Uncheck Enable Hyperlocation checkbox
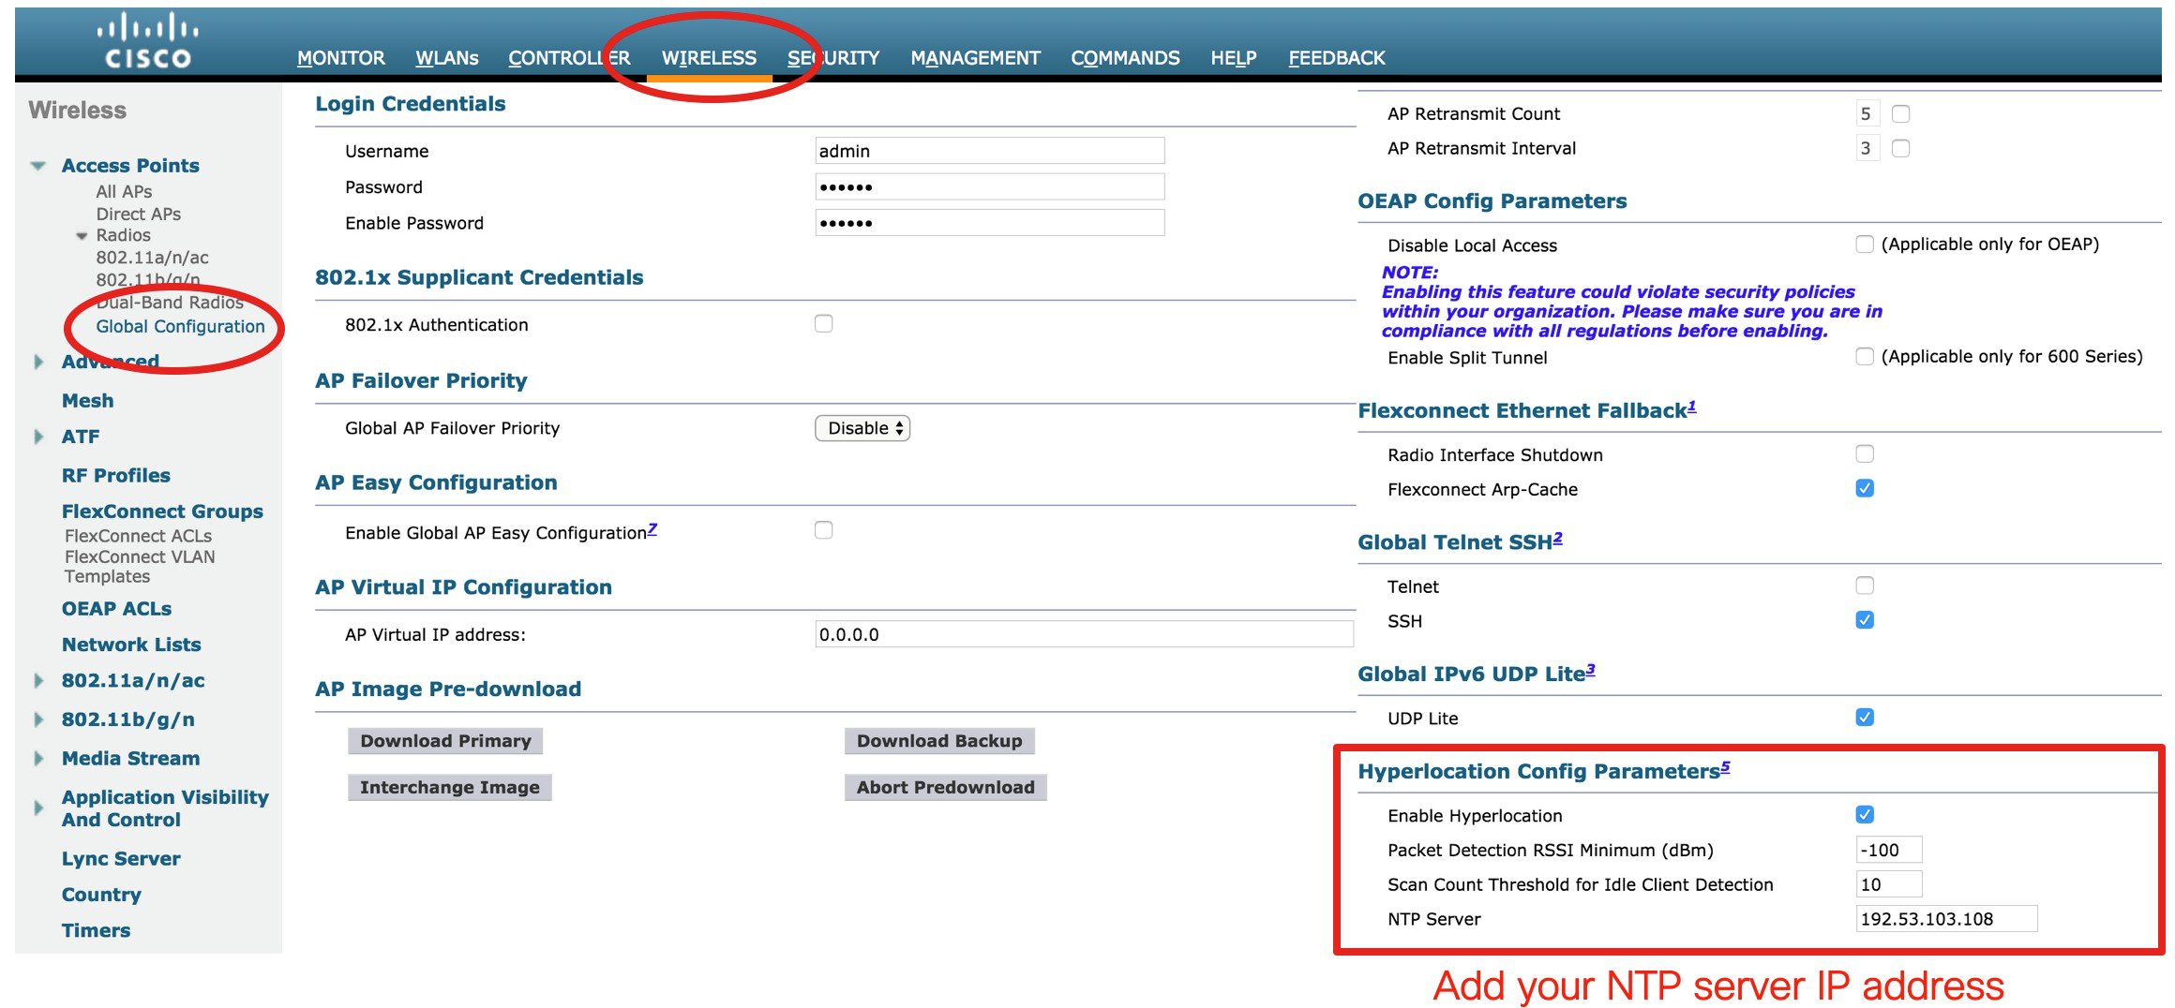The width and height of the screenshot is (2175, 1008). pyautogui.click(x=1865, y=815)
